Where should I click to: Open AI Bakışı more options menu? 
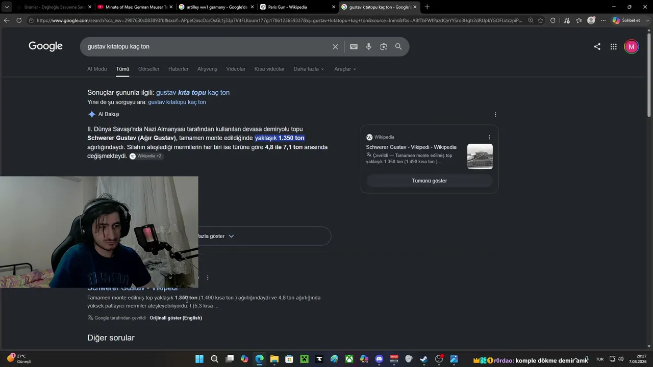point(495,114)
